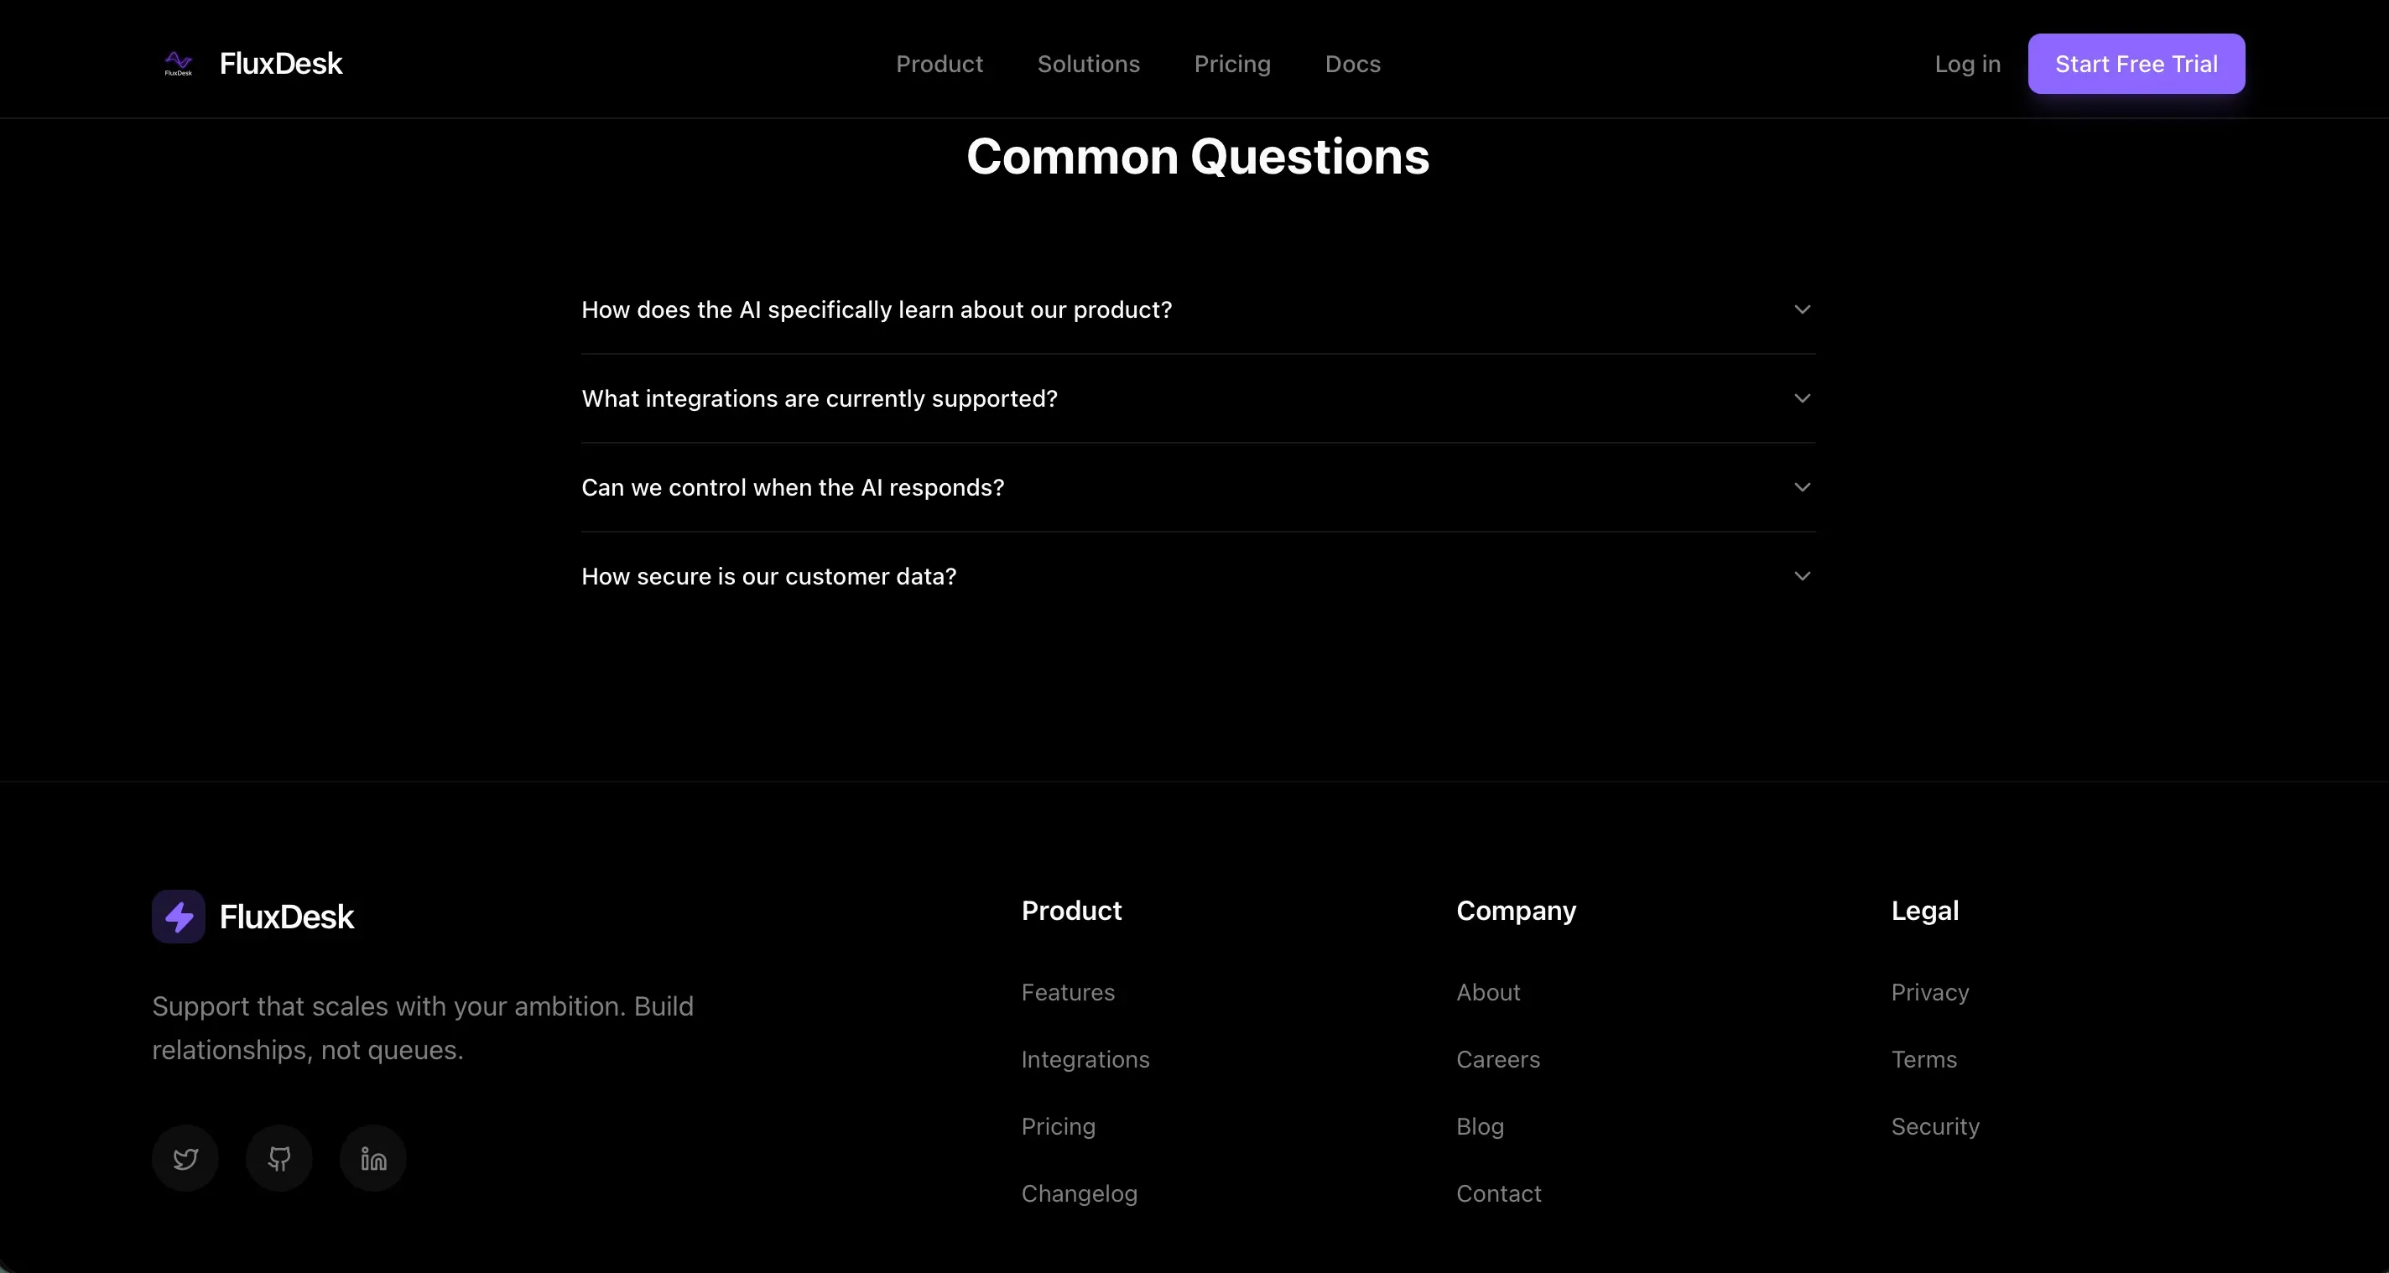Open the LinkedIn social icon
2389x1273 pixels.
click(x=372, y=1158)
